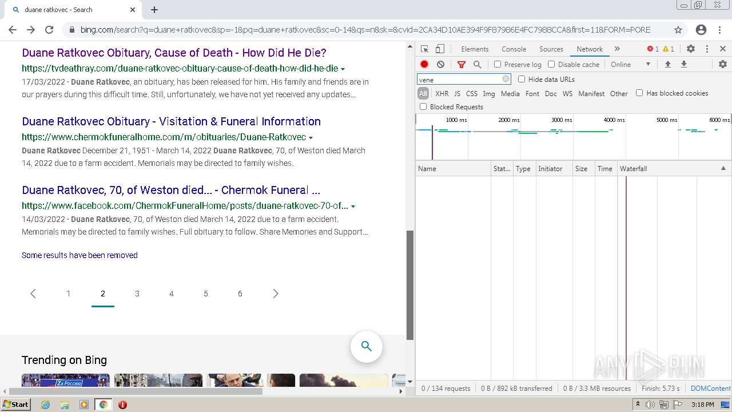Expand chermokfuneralhome.com URL dropdown arrow
The image size is (732, 412).
pos(311,138)
